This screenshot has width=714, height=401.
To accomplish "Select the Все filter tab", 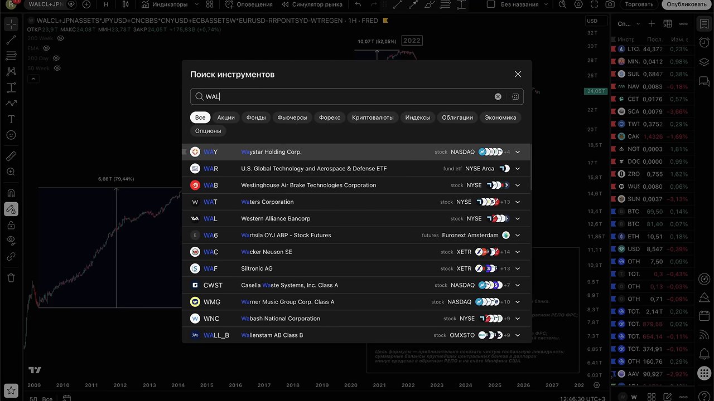I will point(200,118).
